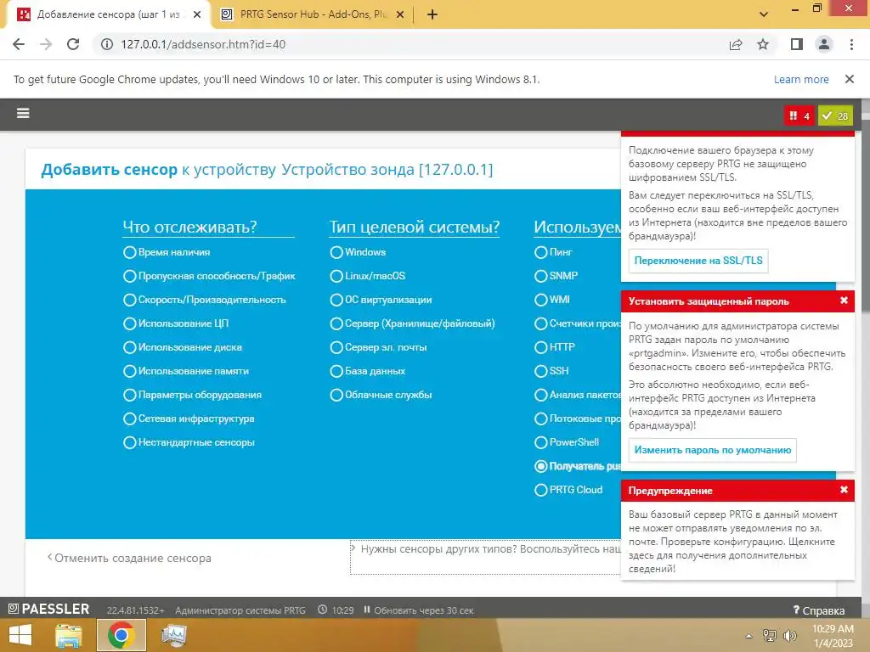
Task: Click 'Переключение на SSL/TLS' button
Action: click(x=698, y=261)
